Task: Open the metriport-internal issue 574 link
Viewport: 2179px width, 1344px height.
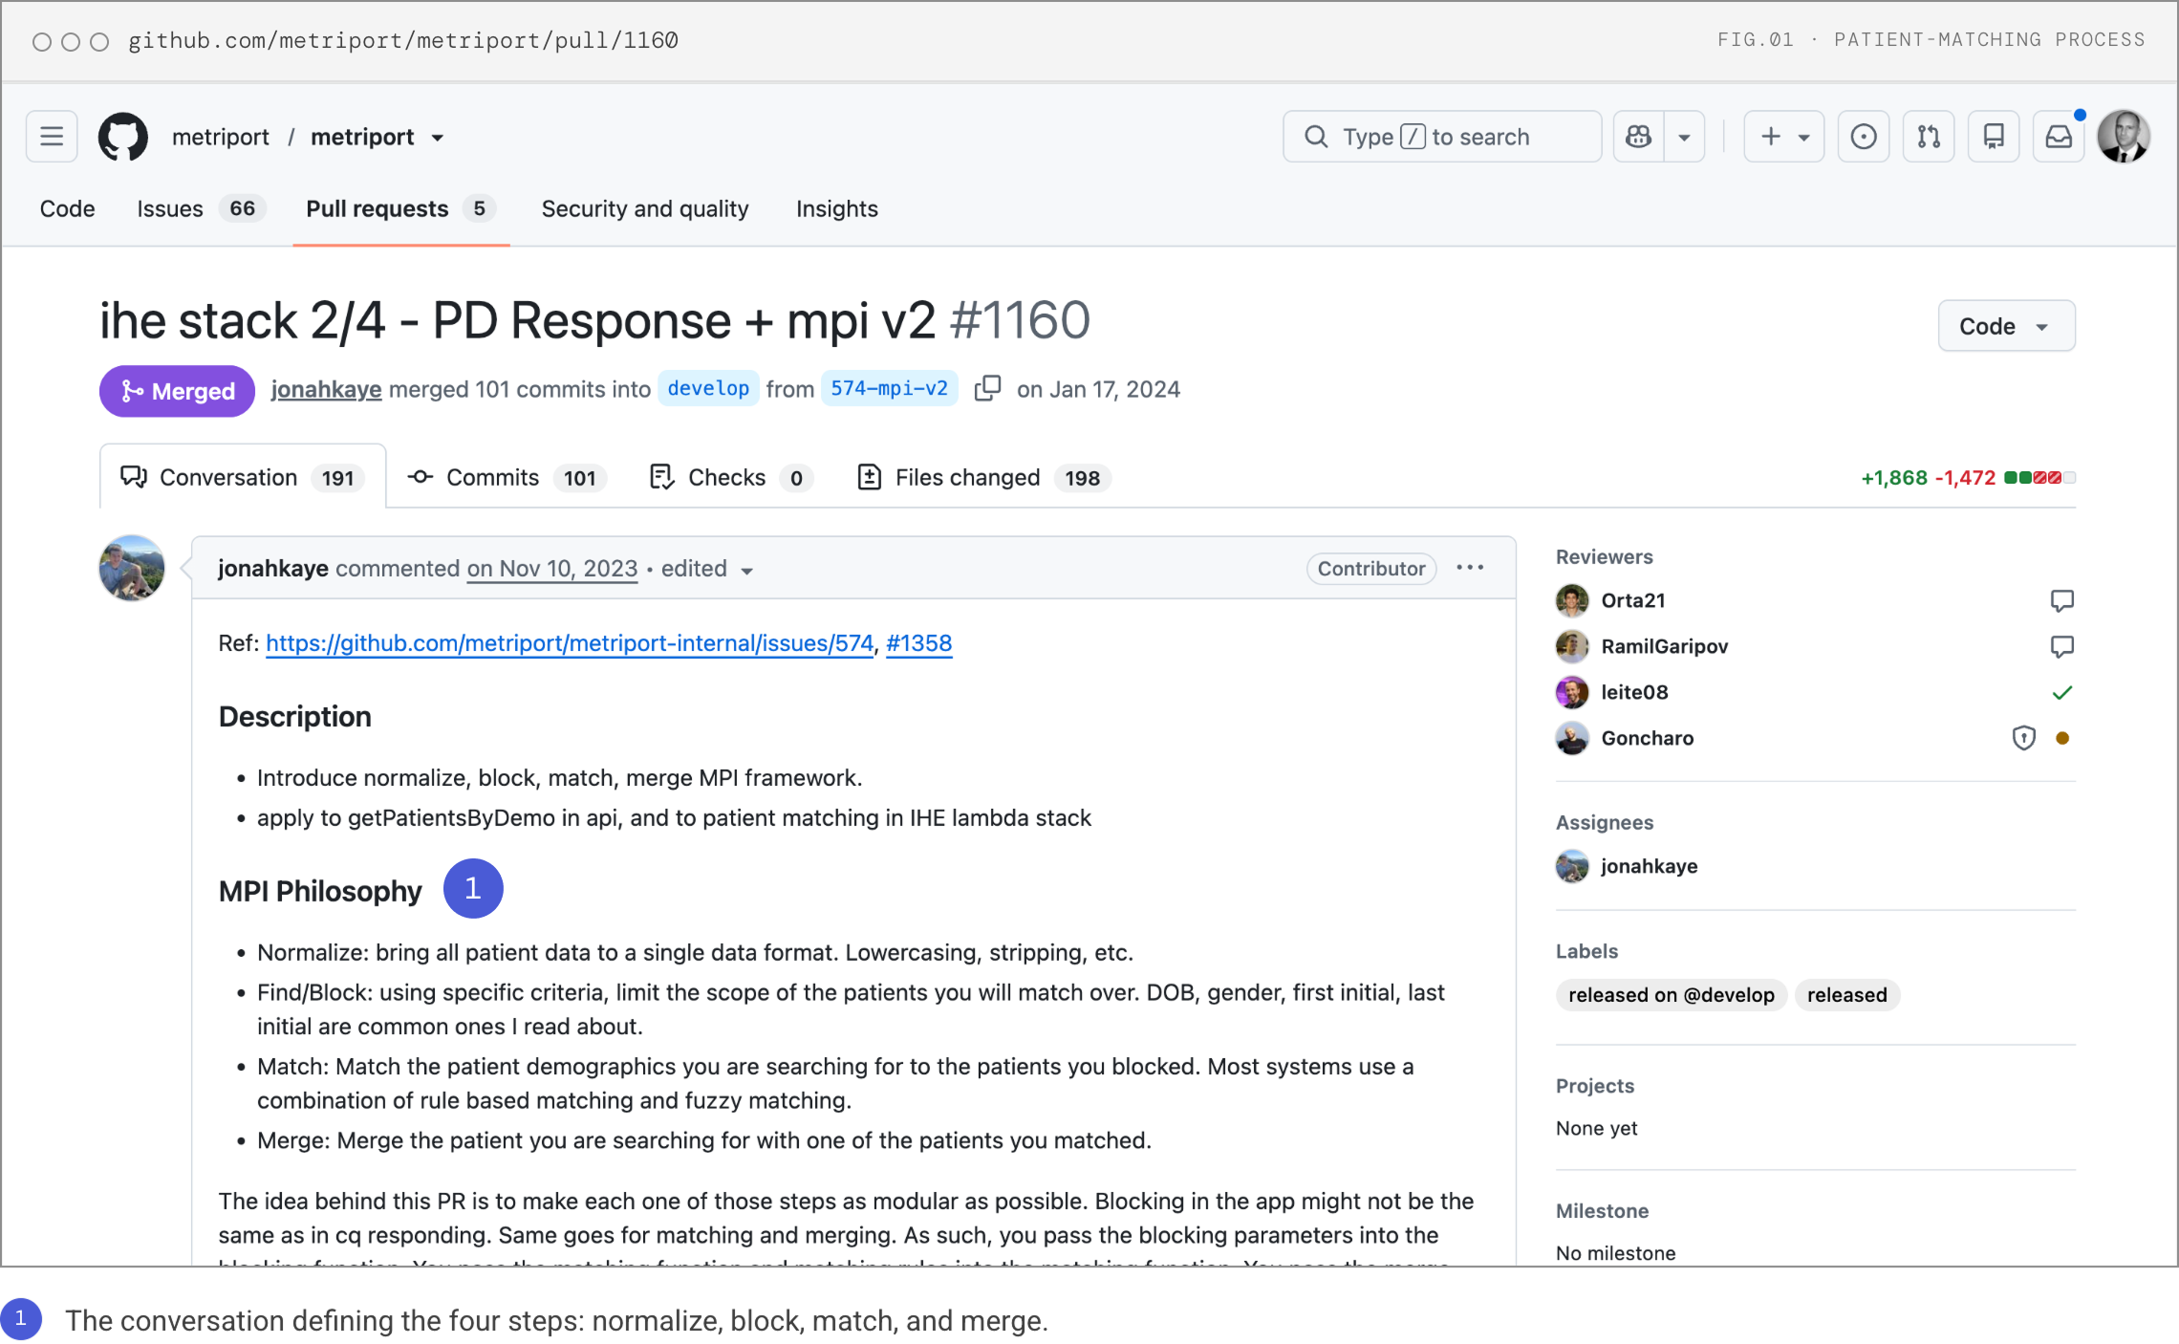Action: pyautogui.click(x=570, y=643)
